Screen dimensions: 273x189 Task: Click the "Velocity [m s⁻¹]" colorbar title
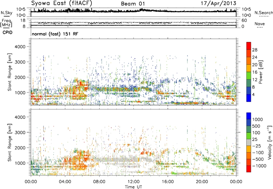270,142
